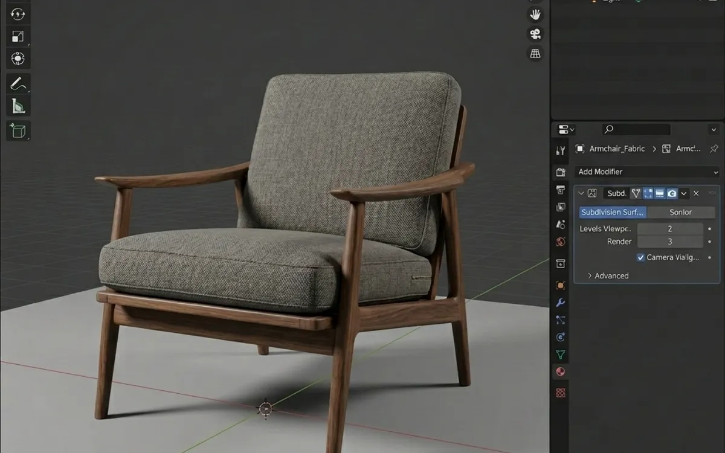Toggle modifier edit mode display
725x453 pixels.
tap(648, 193)
